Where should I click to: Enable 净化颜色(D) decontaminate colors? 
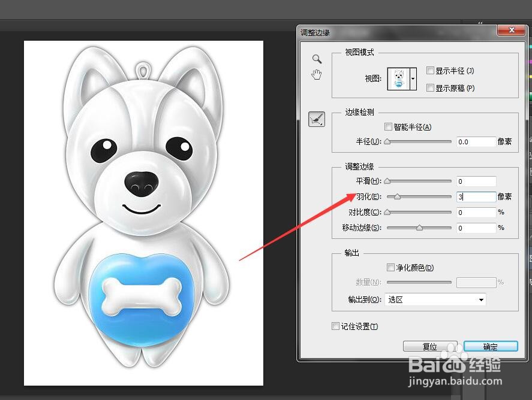point(392,267)
